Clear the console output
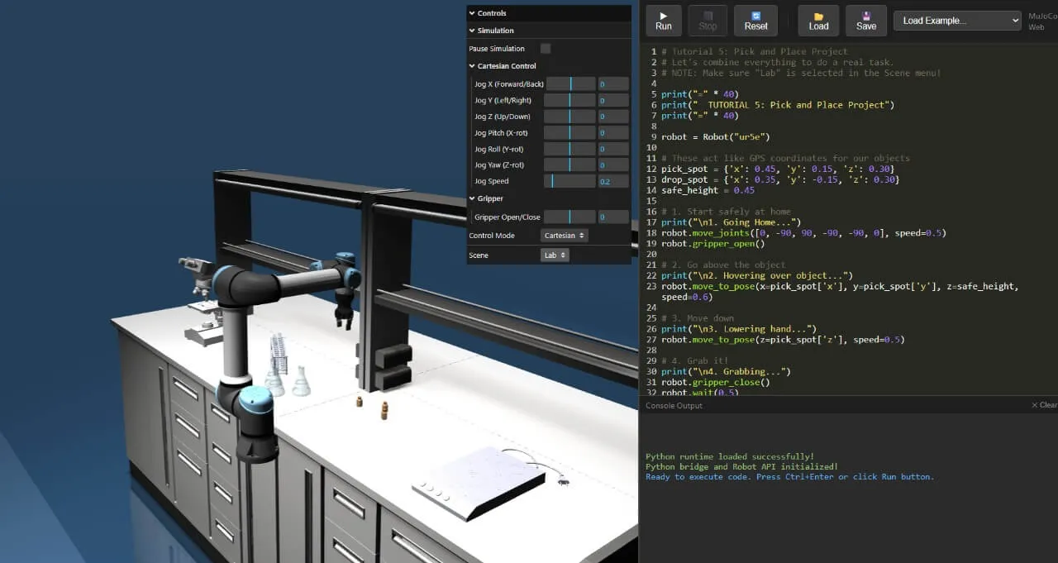Viewport: 1058px width, 563px height. pyautogui.click(x=1043, y=405)
